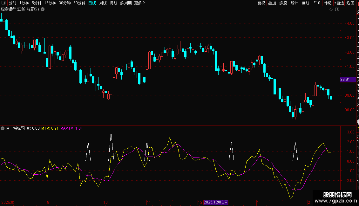Click month 11 on the time axis

149,202
